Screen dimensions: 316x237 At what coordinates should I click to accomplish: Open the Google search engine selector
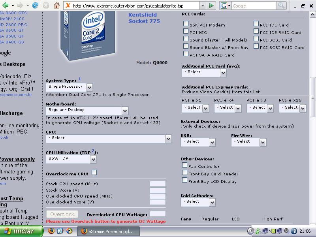225,6
